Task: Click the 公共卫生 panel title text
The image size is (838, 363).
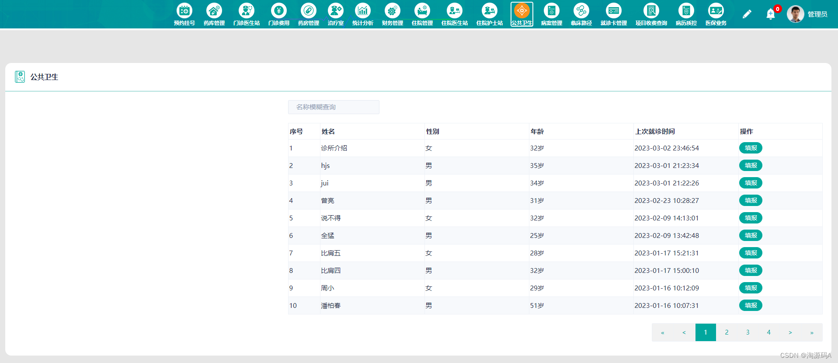Action: tap(44, 77)
